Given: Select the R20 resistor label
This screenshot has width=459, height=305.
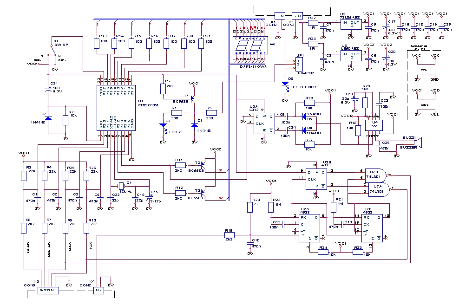Looking at the screenshot, I should point(256,200).
